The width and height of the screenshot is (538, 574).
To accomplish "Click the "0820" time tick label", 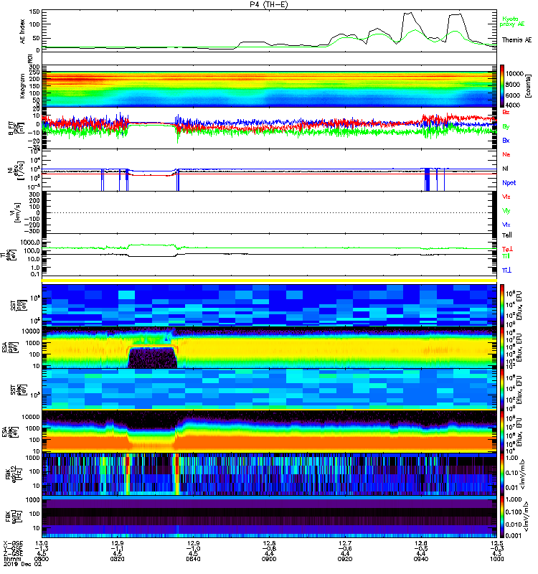I will pyautogui.click(x=117, y=559).
